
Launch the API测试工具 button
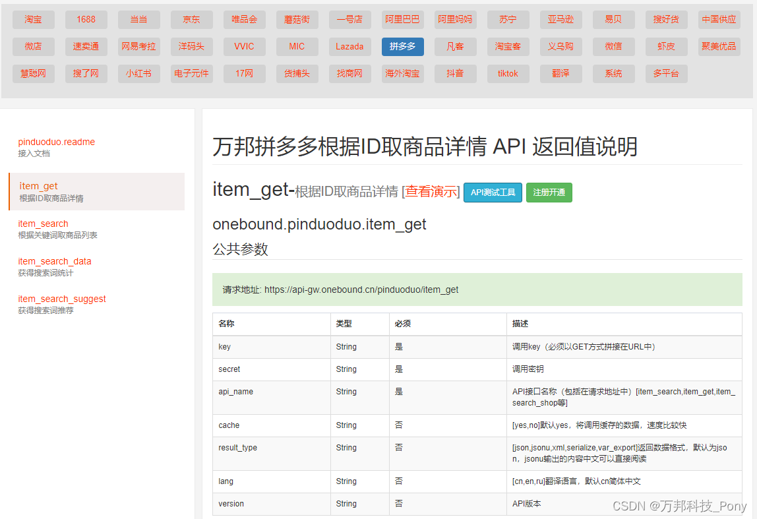coord(493,193)
